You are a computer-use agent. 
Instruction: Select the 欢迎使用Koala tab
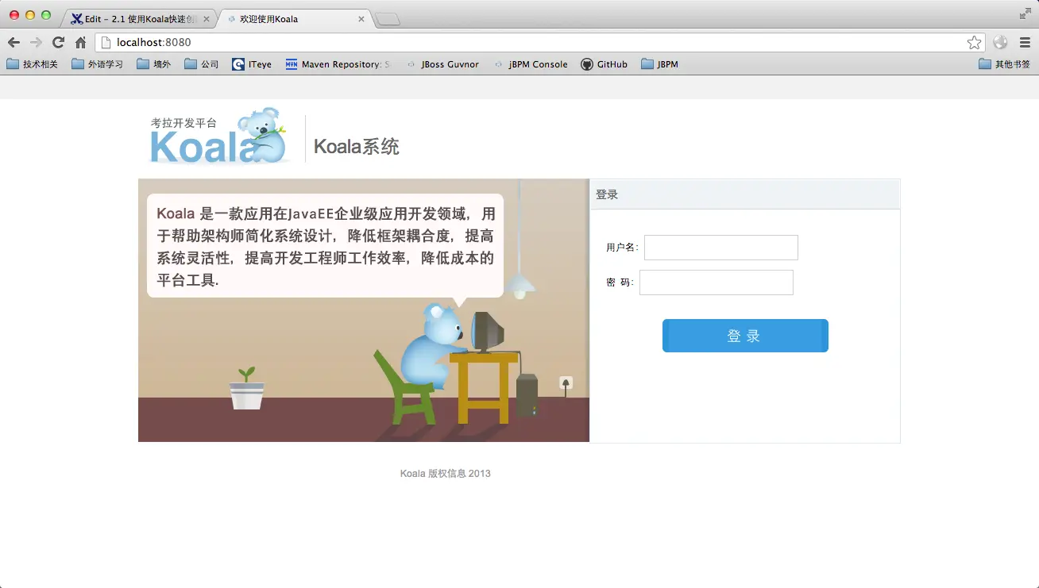296,19
